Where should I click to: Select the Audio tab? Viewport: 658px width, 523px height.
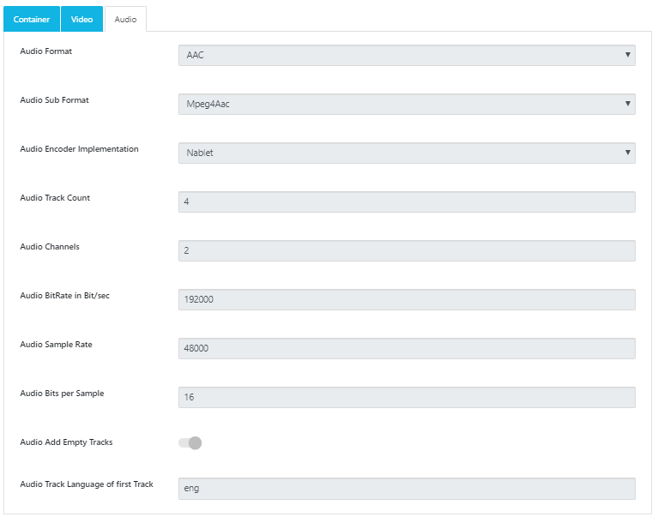point(125,19)
